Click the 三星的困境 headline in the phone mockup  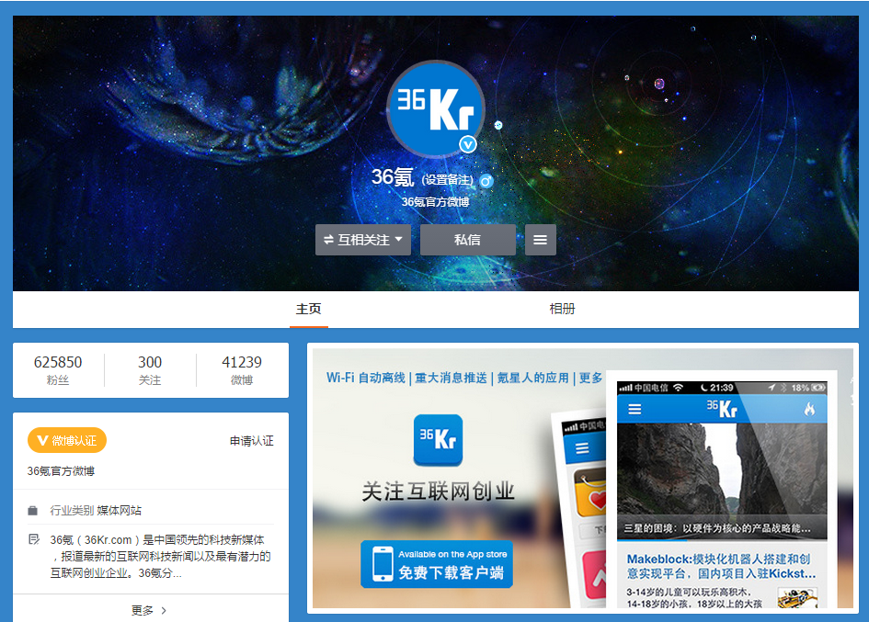[717, 528]
